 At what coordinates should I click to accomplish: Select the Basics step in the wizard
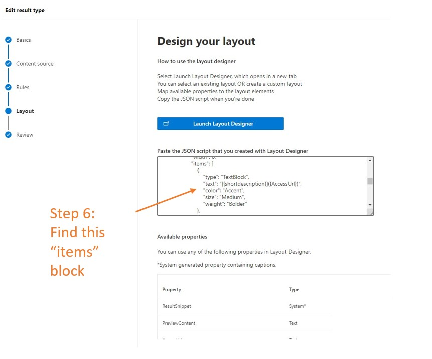(x=24, y=40)
